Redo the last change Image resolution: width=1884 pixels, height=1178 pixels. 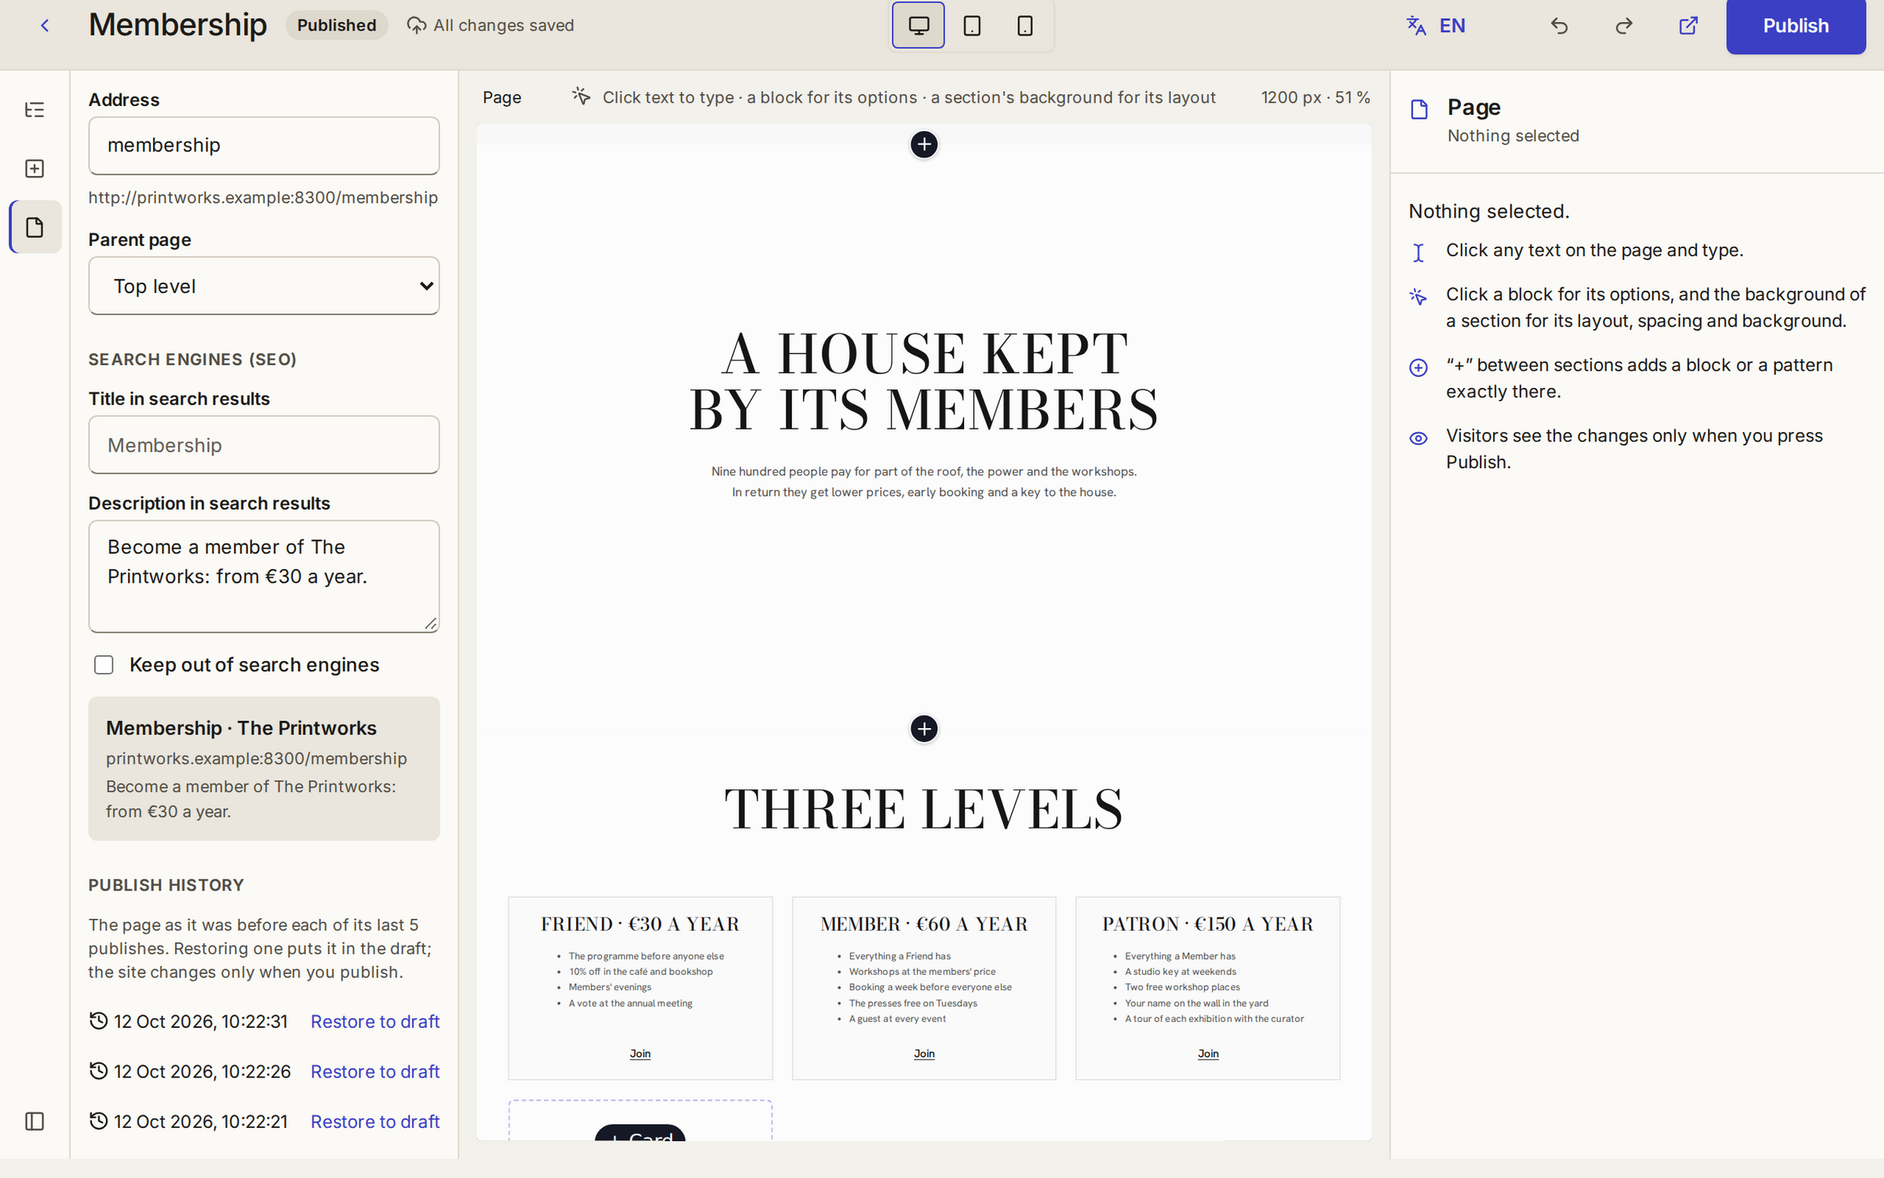[1624, 26]
